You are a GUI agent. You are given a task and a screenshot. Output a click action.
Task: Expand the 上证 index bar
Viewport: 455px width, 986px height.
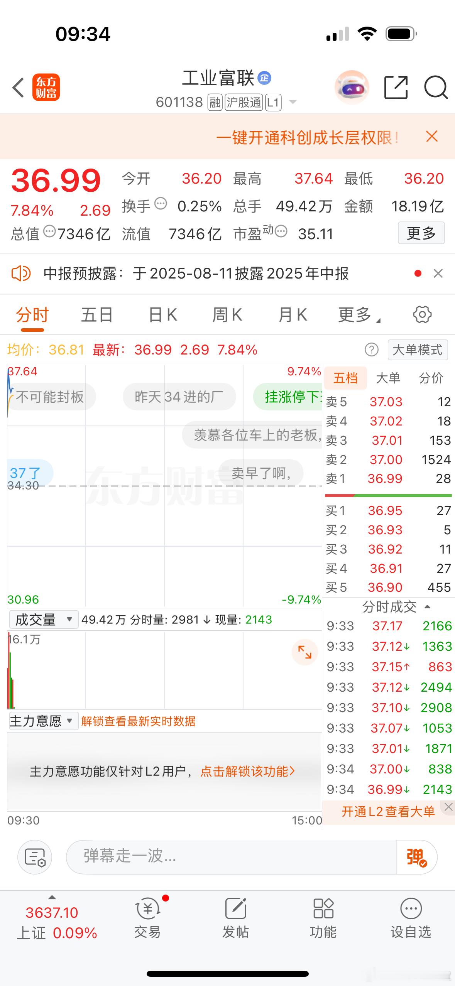[56, 923]
